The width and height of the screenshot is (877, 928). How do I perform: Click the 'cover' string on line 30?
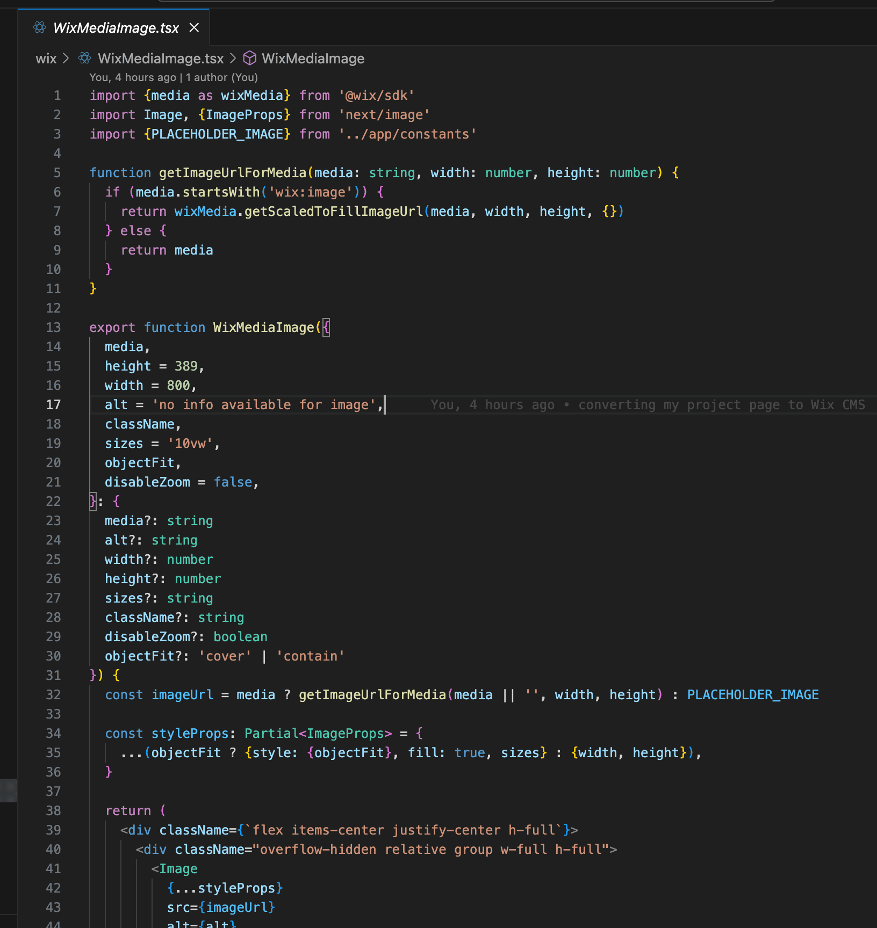pos(225,656)
